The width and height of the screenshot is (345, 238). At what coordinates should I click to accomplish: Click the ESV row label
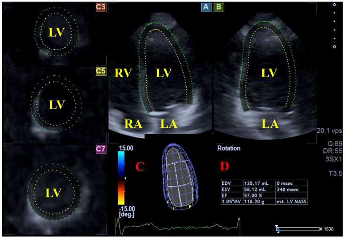226,190
